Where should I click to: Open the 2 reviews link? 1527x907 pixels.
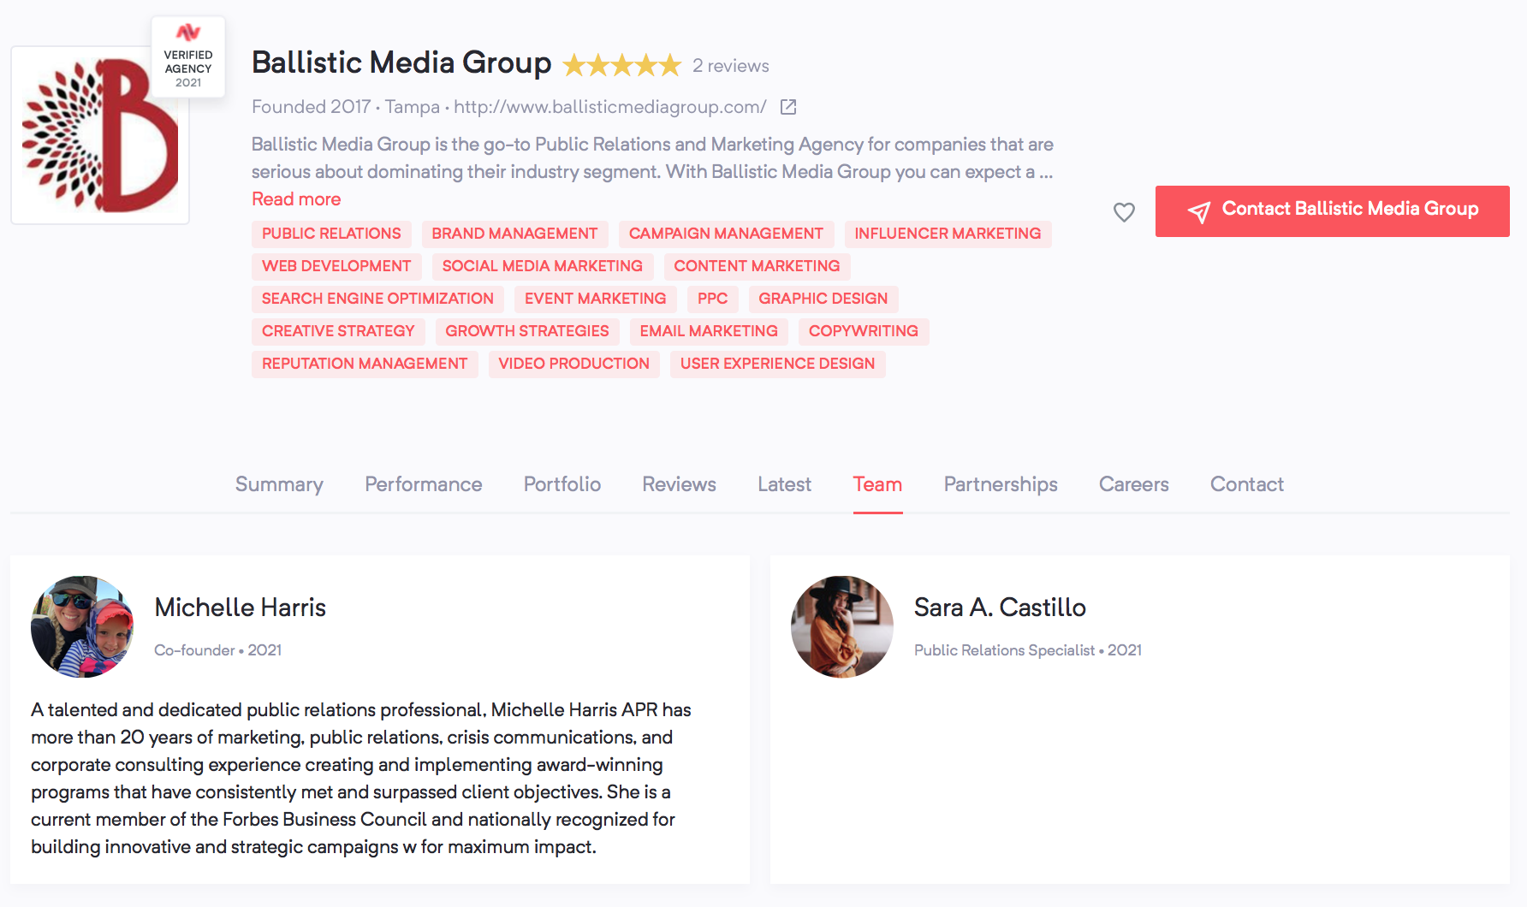pyautogui.click(x=731, y=66)
